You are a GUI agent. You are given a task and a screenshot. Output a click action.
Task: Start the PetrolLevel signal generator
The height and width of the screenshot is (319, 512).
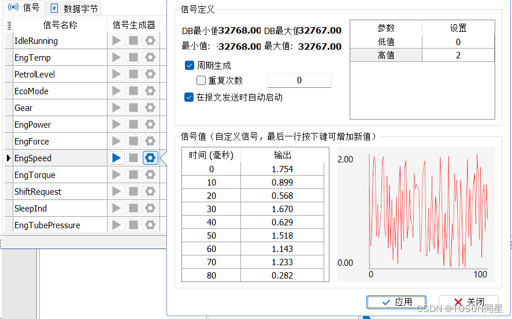[x=116, y=74]
